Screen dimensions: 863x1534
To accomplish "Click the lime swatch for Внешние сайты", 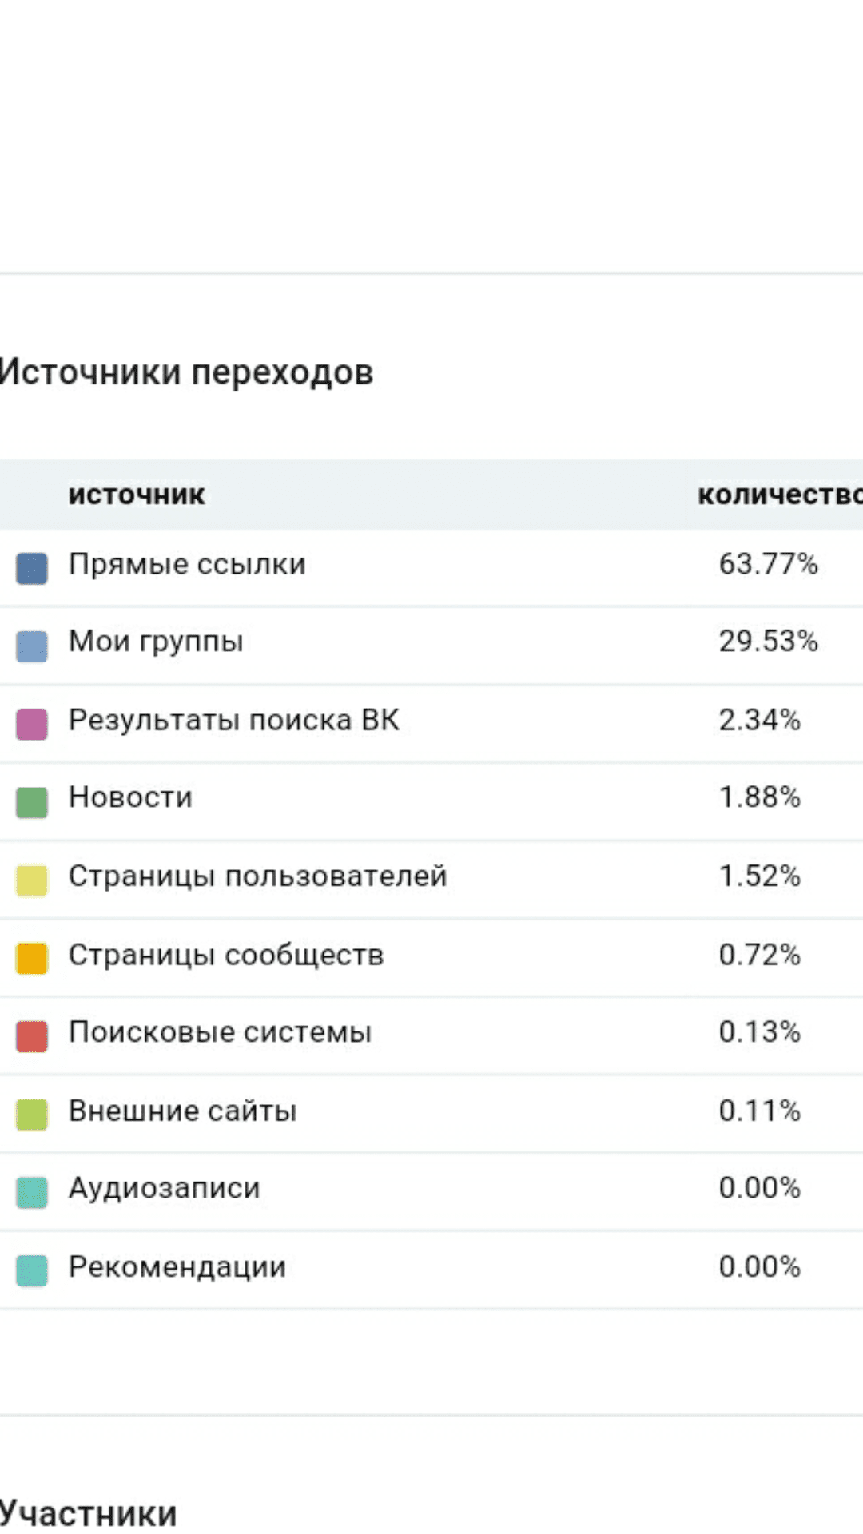I will point(32,1114).
